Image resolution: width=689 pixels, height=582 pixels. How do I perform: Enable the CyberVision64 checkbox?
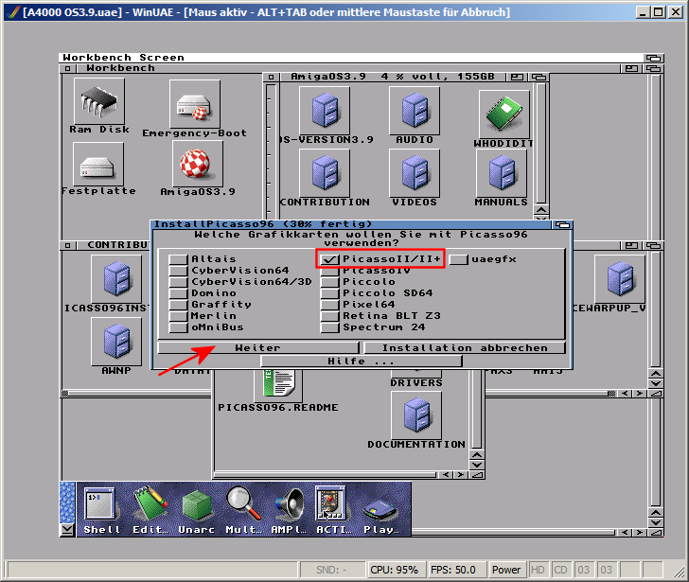(178, 271)
